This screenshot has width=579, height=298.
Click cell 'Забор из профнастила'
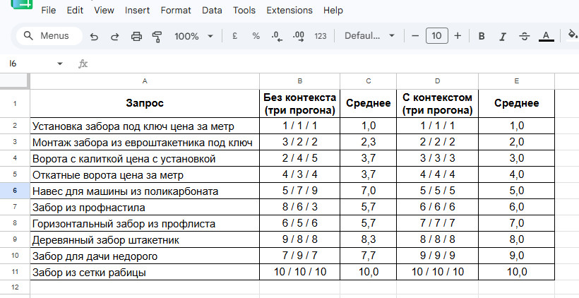point(145,207)
